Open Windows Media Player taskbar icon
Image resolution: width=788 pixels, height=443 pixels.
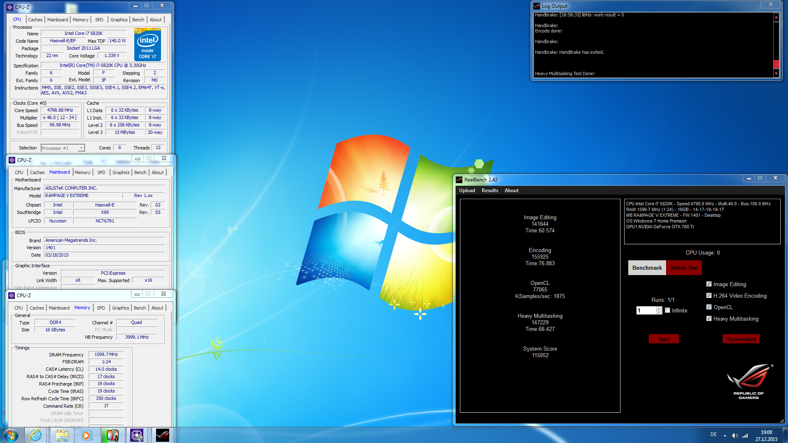[x=87, y=435]
